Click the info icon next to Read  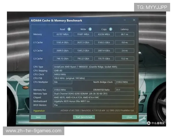click(x=69, y=29)
